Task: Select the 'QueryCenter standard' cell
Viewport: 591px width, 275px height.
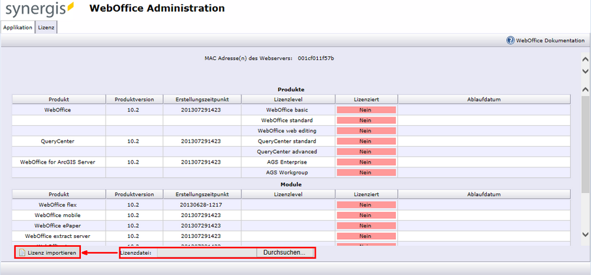Action: click(x=288, y=141)
